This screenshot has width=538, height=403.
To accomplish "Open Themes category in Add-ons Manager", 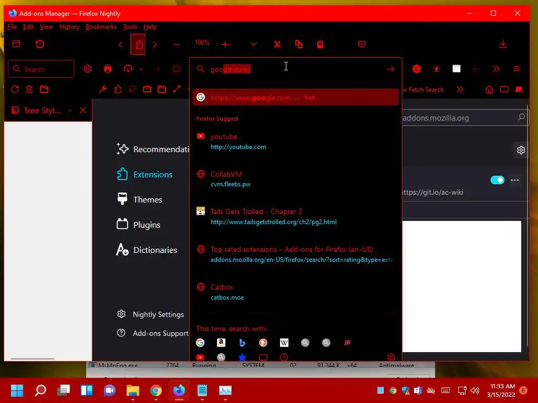I will pyautogui.click(x=139, y=199).
